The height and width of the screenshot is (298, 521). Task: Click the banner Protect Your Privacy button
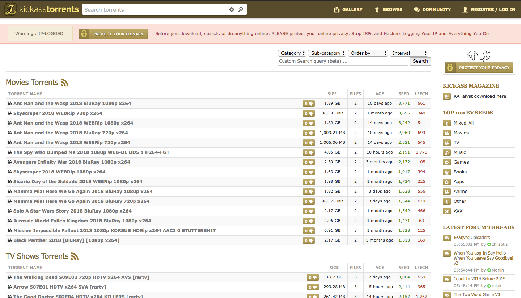click(113, 34)
